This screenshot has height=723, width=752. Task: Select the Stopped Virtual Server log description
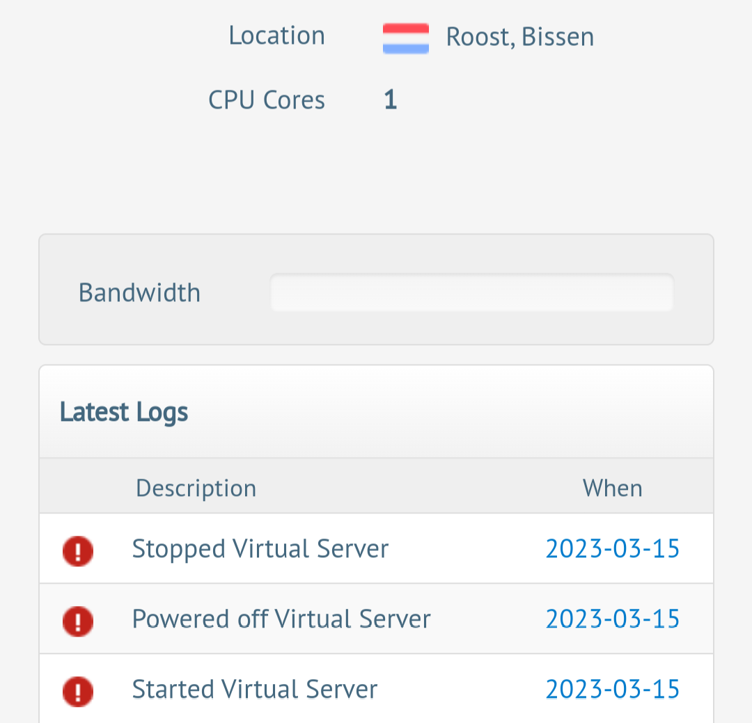pyautogui.click(x=260, y=549)
